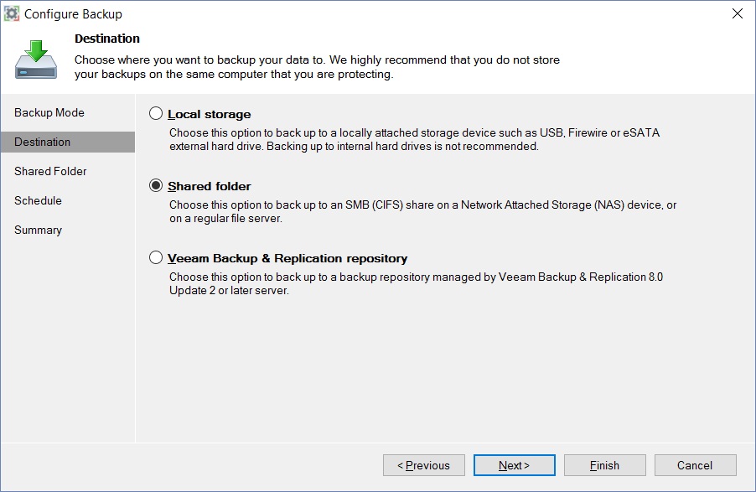Viewport: 756px width, 492px height.
Task: Click the green arrow drive destination icon
Action: (36, 60)
